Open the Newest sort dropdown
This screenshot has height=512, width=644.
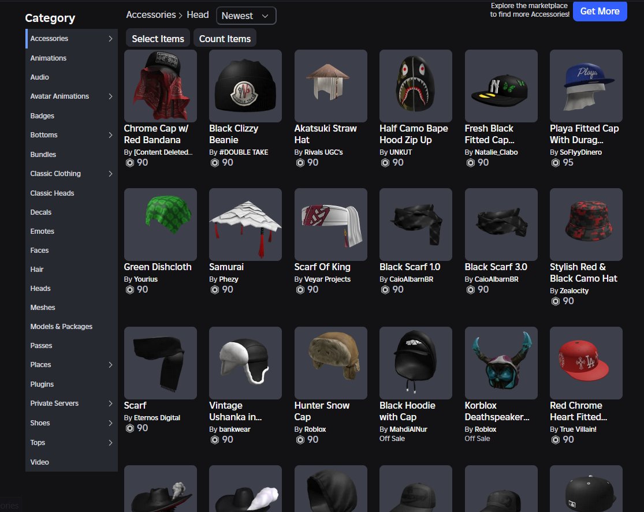click(x=246, y=16)
